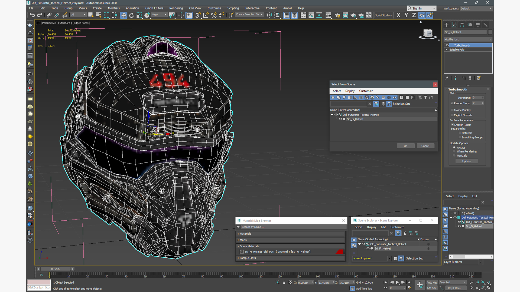Toggle Display Lights filter in Select From Scene
The image size is (520, 292).
[344, 98]
